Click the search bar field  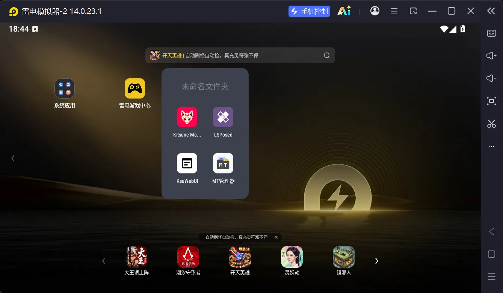point(240,55)
